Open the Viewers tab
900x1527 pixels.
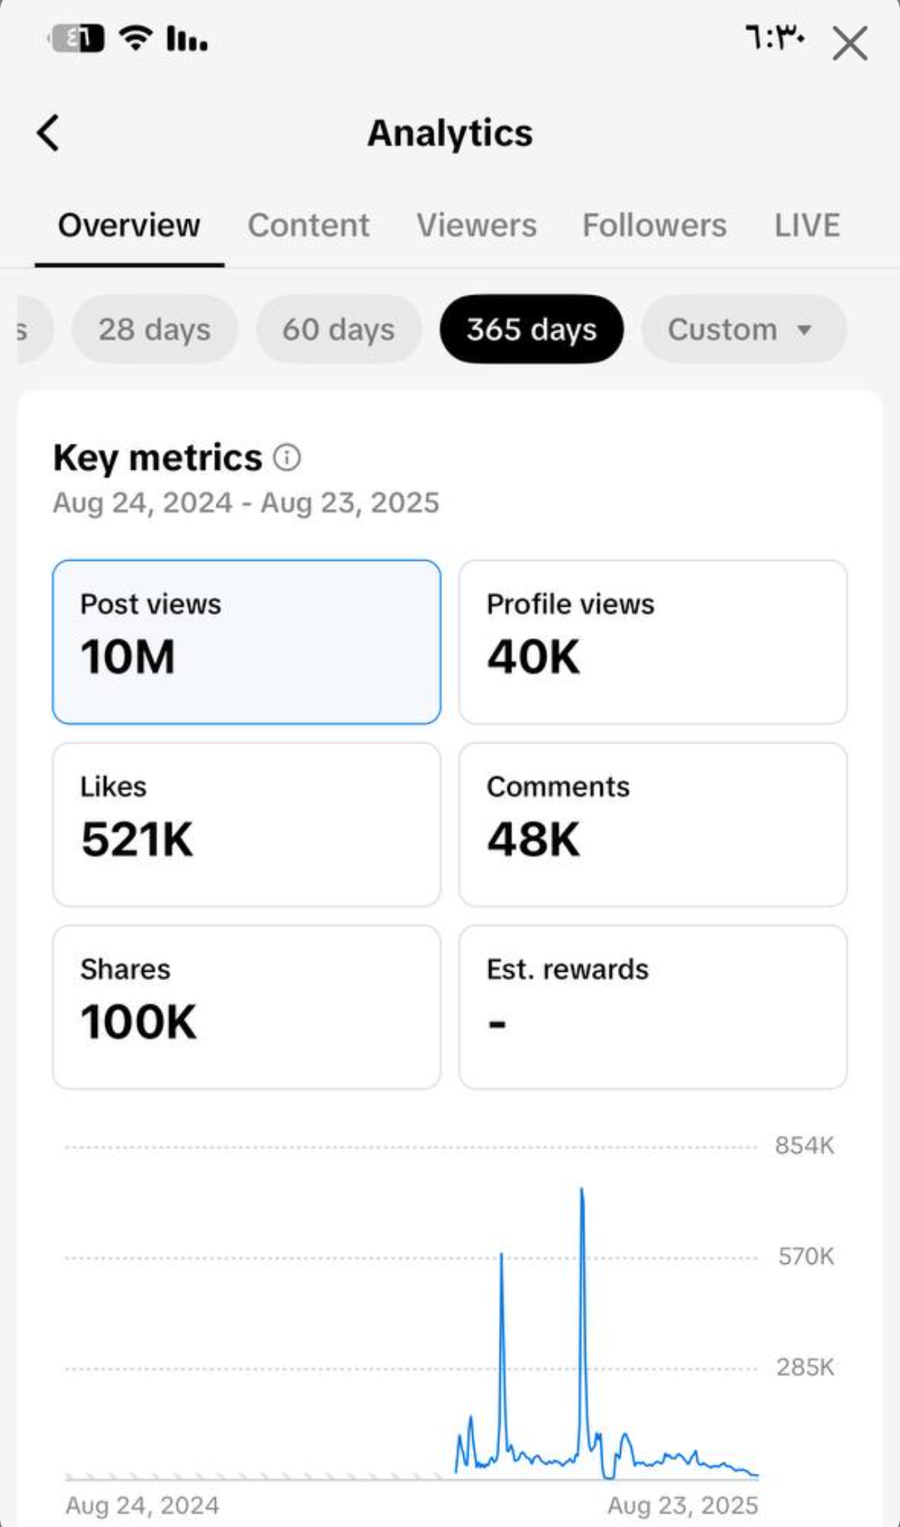477,226
